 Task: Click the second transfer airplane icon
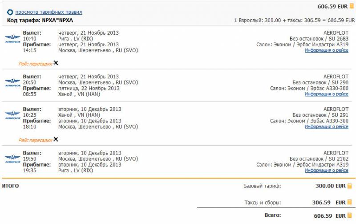56,139
